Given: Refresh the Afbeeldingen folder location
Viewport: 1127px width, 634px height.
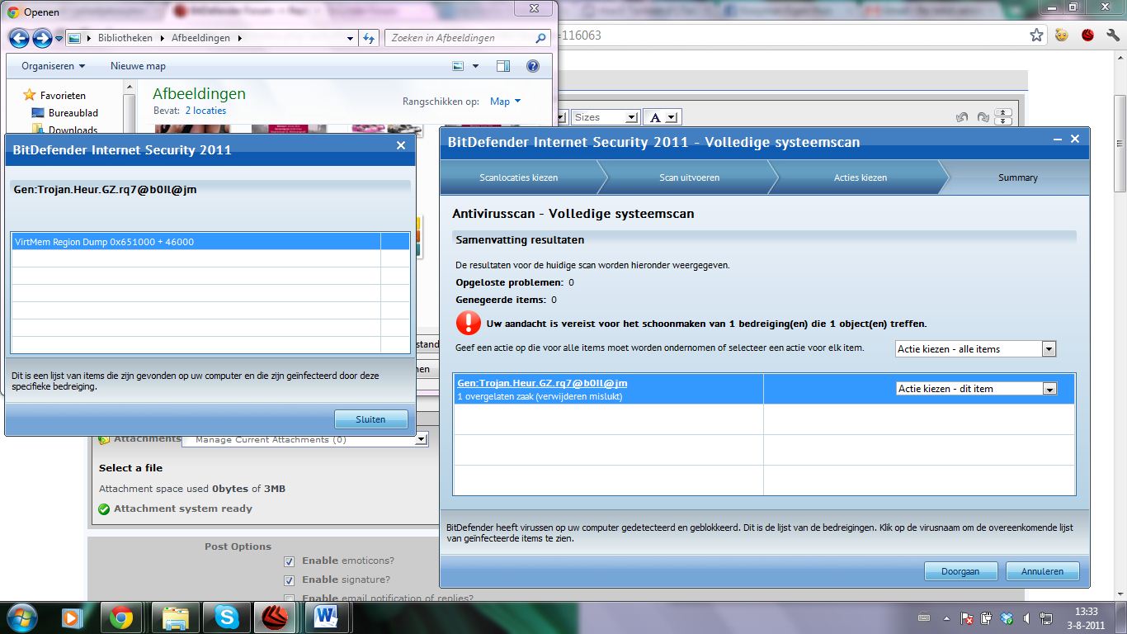Looking at the screenshot, I should [370, 38].
